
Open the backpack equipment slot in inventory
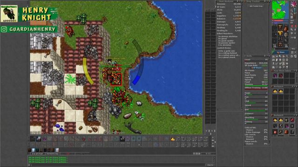pyautogui.click(x=285, y=29)
